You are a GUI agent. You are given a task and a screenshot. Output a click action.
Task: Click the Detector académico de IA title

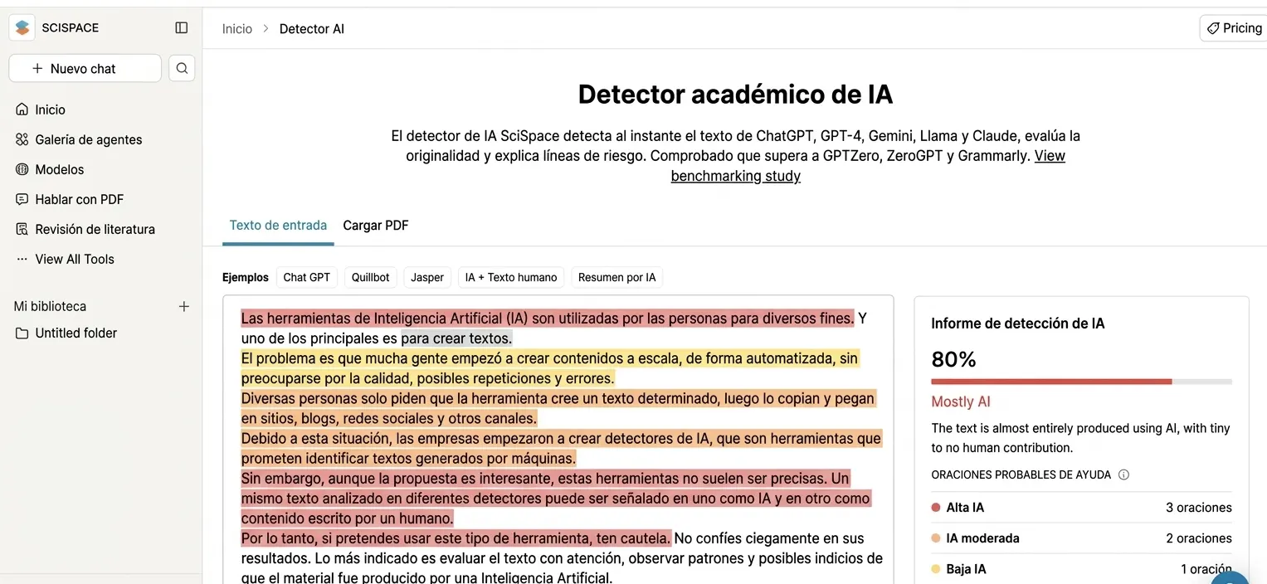click(x=735, y=95)
